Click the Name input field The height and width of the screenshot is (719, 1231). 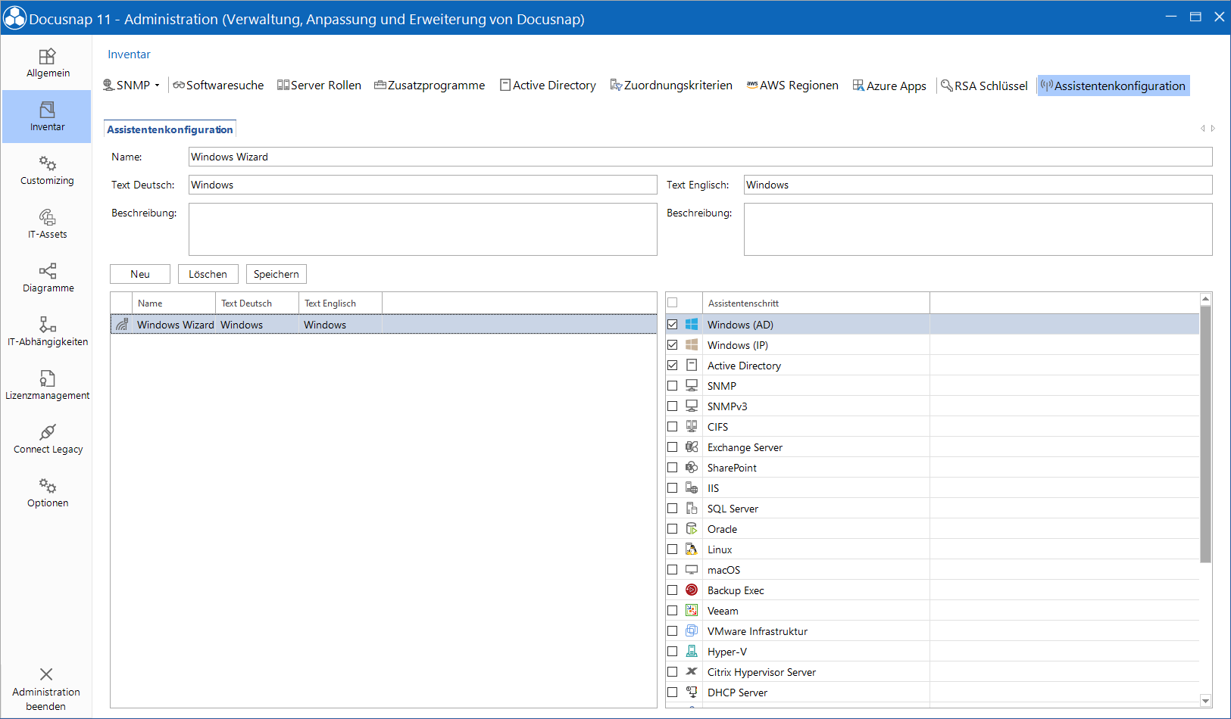point(700,157)
